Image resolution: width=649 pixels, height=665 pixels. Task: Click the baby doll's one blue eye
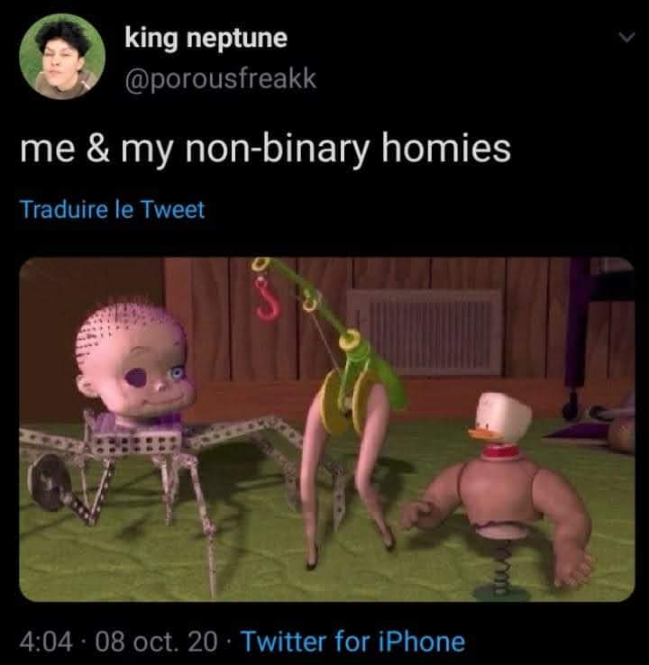coord(177,373)
